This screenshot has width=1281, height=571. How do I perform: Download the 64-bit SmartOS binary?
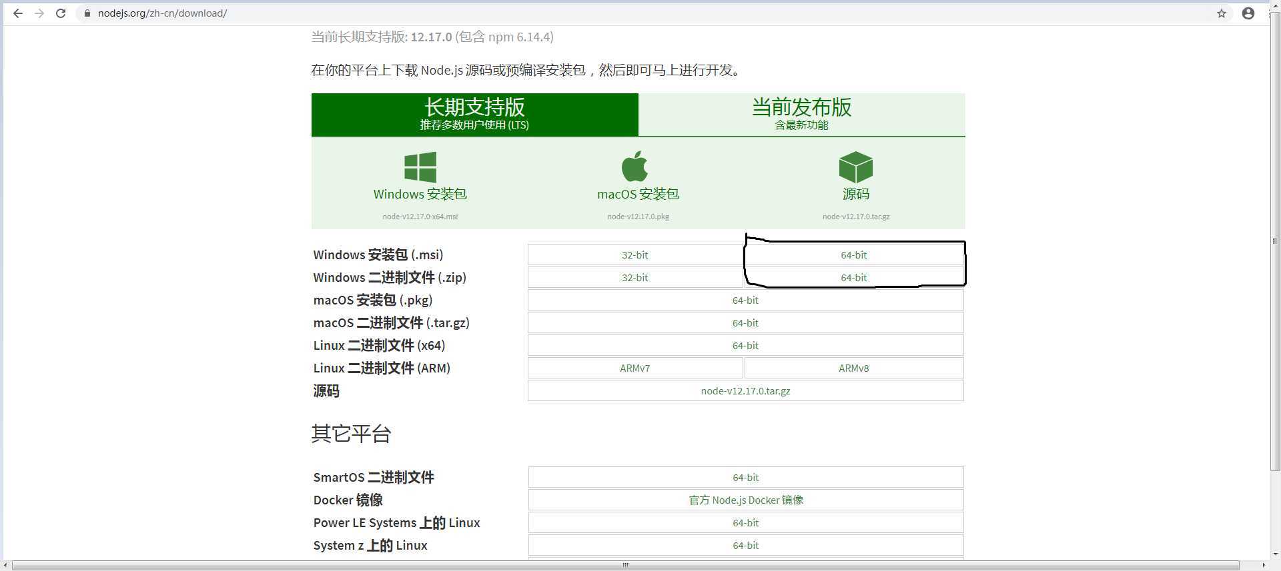click(746, 478)
